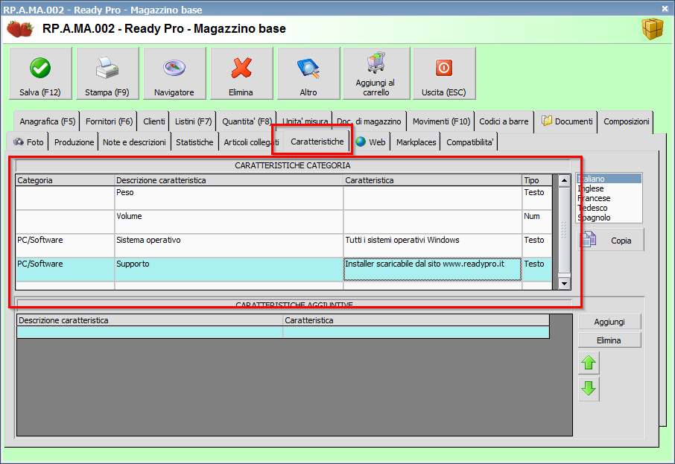The width and height of the screenshot is (675, 464).
Task: Click the green checkmark Salva icon
Action: [x=40, y=68]
